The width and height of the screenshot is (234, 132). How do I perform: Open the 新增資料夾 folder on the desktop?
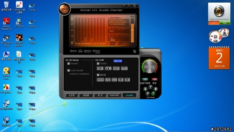[x=19, y=57]
